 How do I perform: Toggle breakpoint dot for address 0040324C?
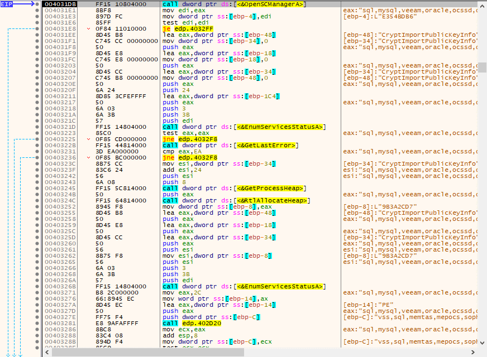tap(37, 200)
